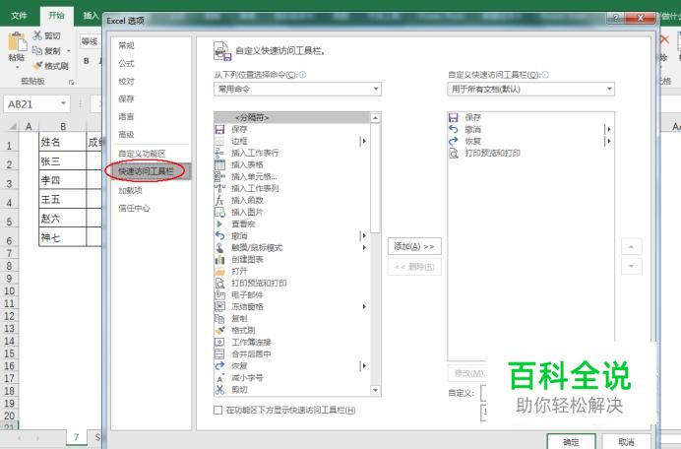Select 保存 in the customized toolbar list
The image size is (681, 449).
472,117
